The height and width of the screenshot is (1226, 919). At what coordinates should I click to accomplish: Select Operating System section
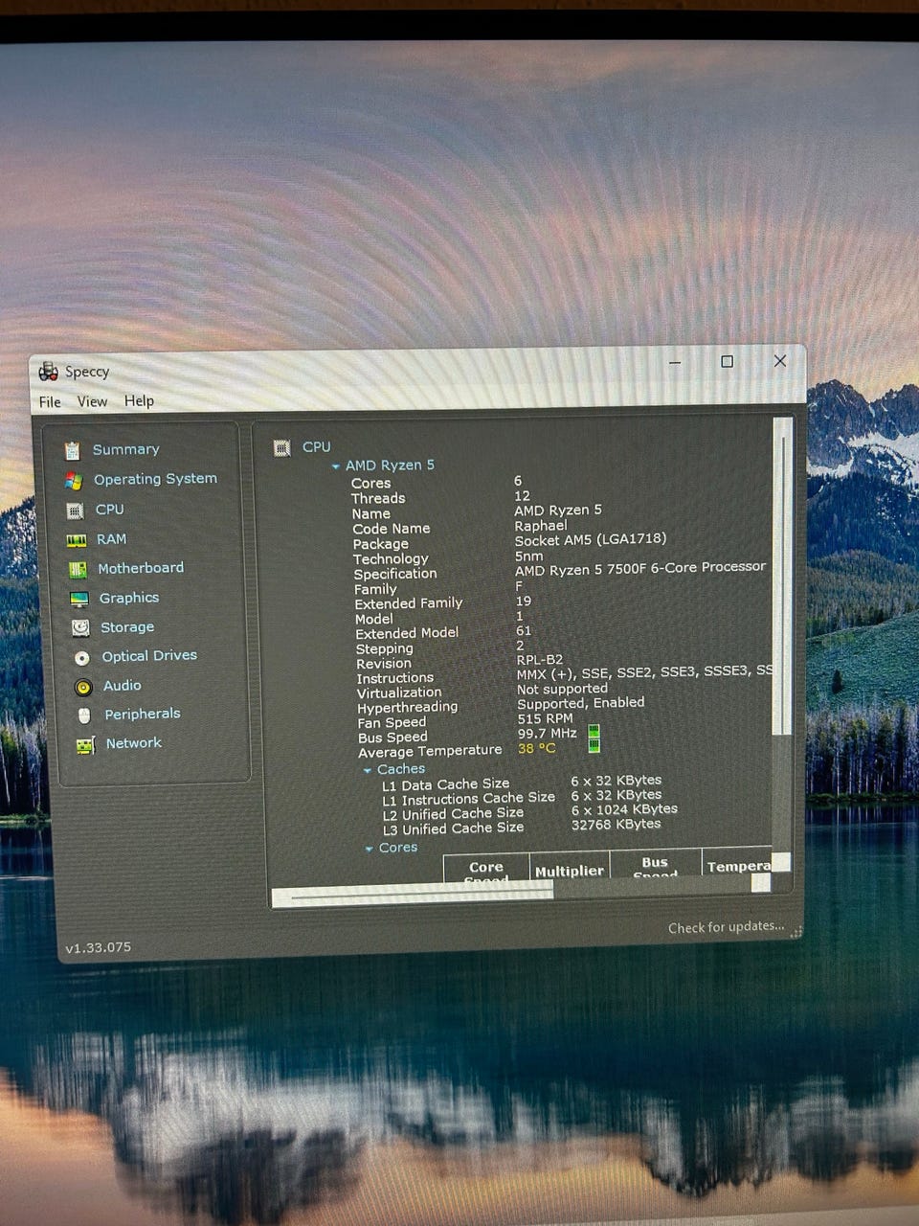[x=155, y=479]
